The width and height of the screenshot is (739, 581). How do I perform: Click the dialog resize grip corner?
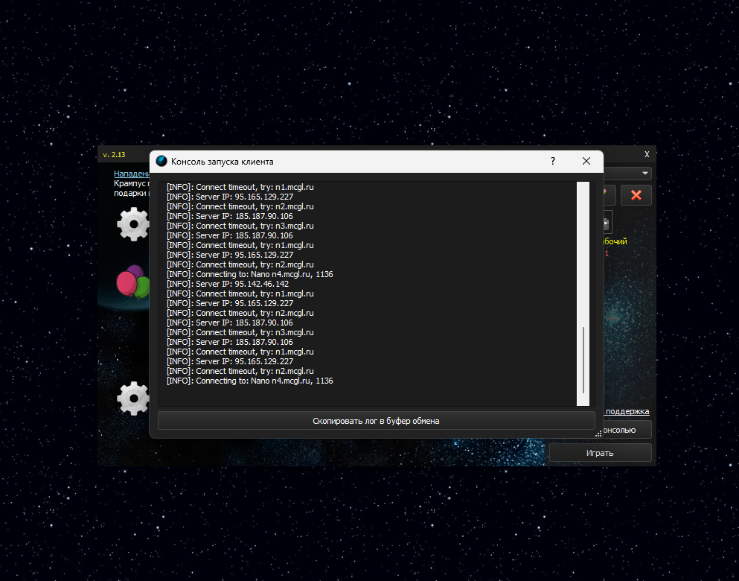[598, 434]
